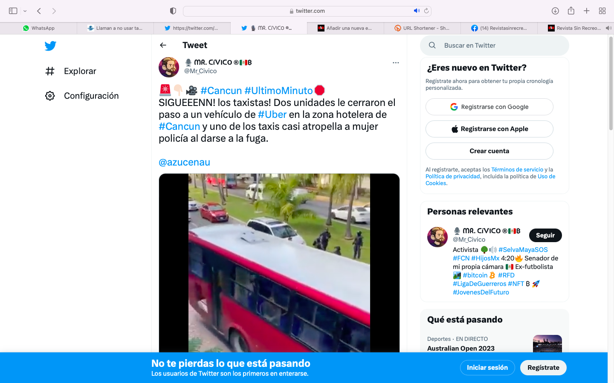
Task: Show the tab overview grid icon
Action: pos(602,11)
